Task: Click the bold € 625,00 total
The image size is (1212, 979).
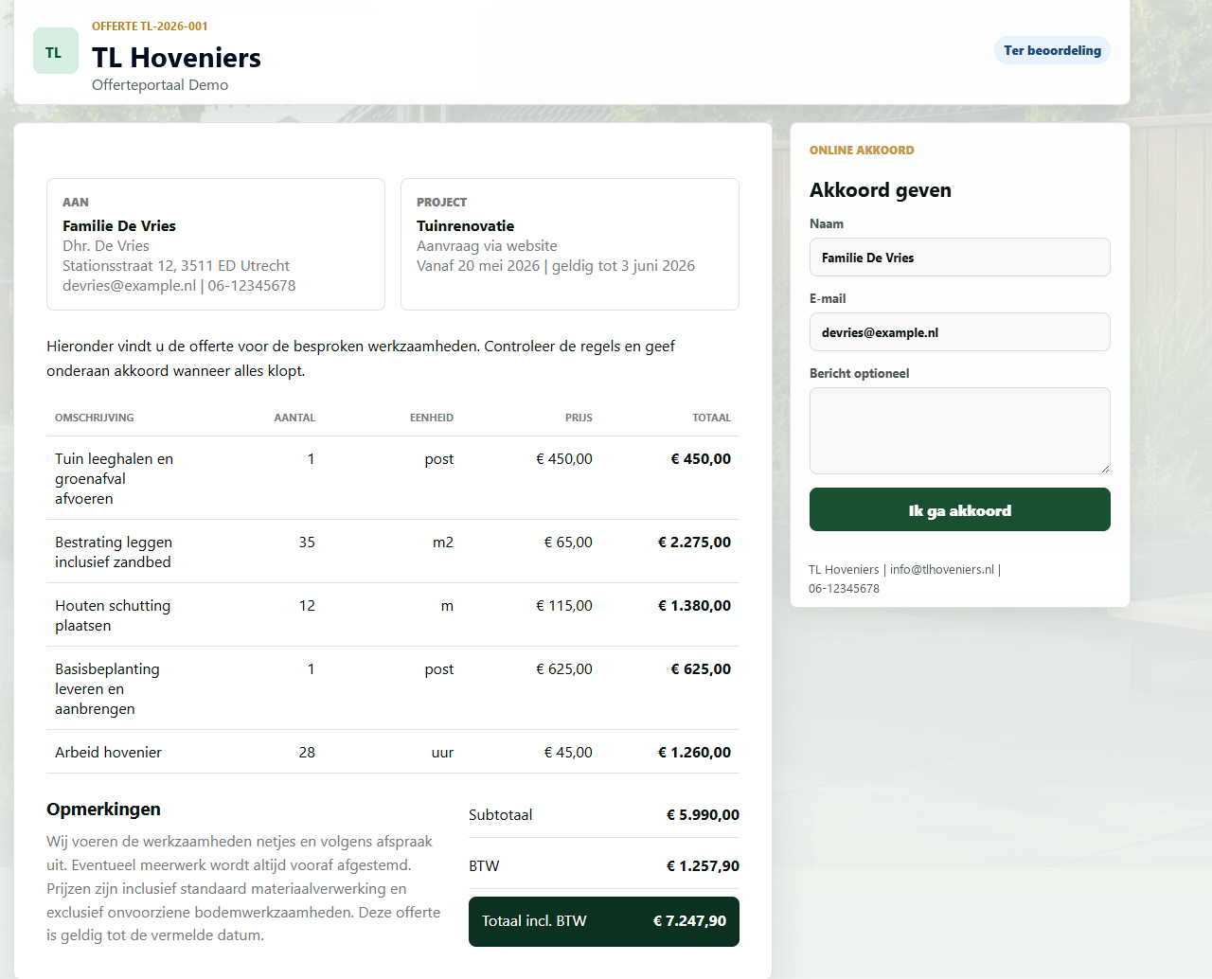Action: coord(701,669)
